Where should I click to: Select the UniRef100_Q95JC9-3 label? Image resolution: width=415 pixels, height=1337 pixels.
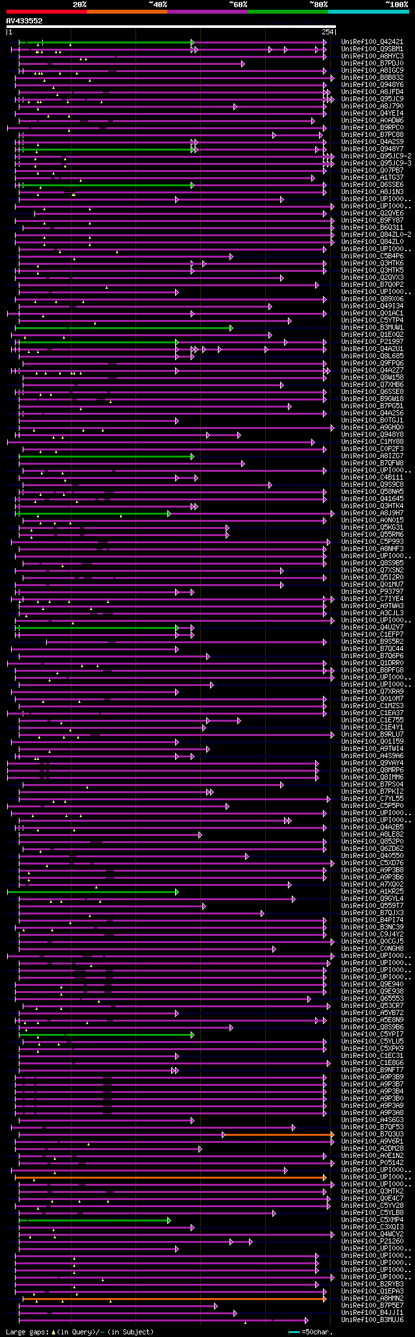[376, 163]
